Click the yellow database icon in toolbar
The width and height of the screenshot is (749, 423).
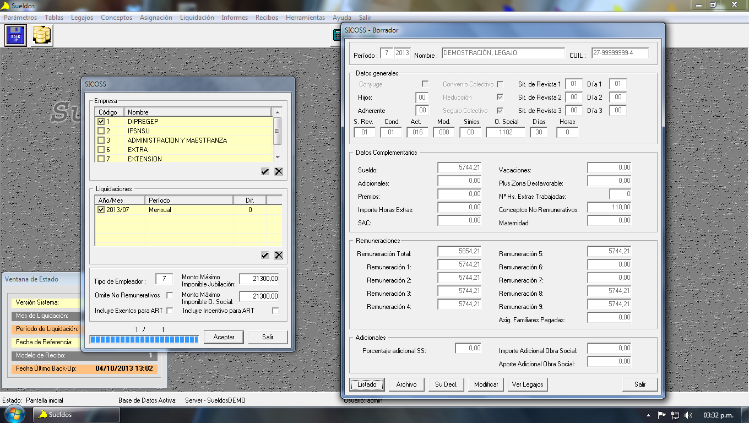click(x=42, y=35)
